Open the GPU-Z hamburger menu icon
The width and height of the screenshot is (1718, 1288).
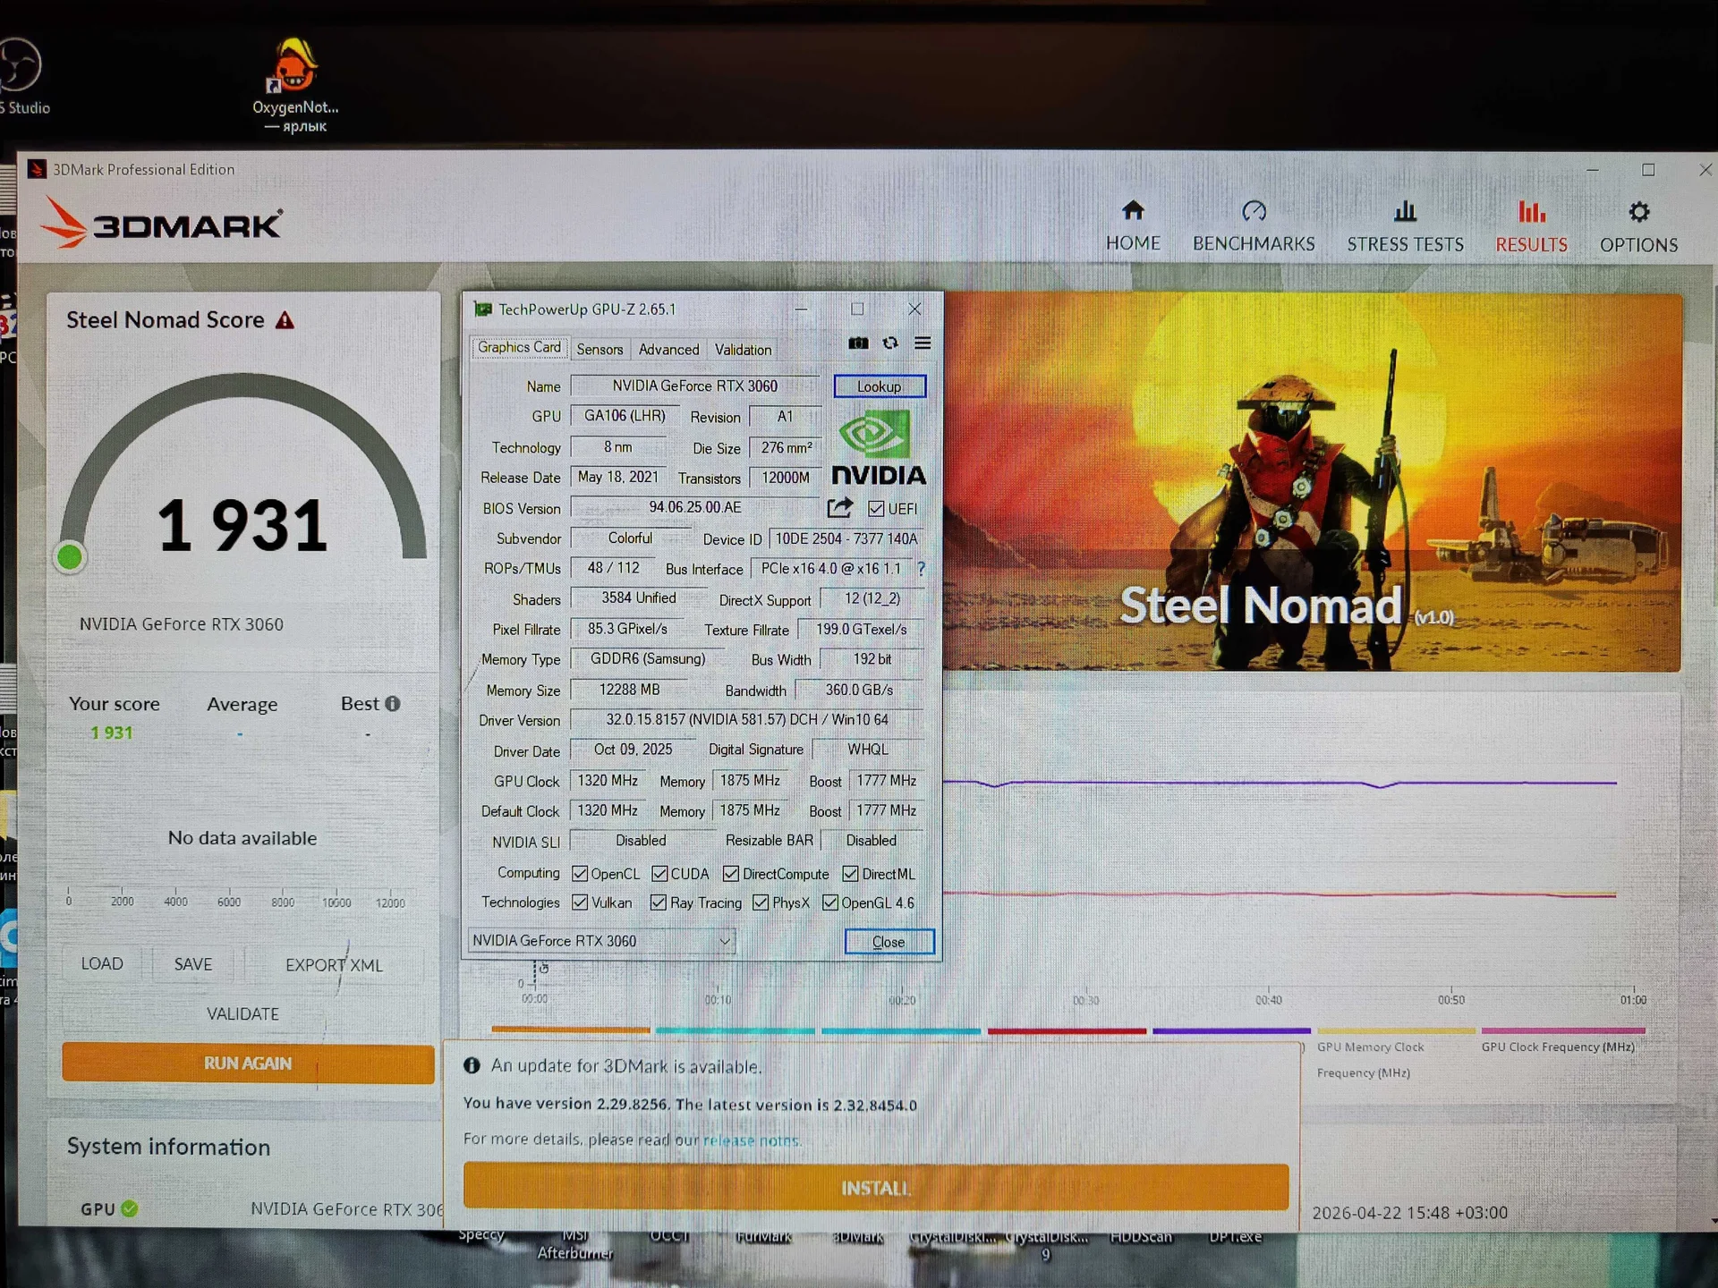923,343
